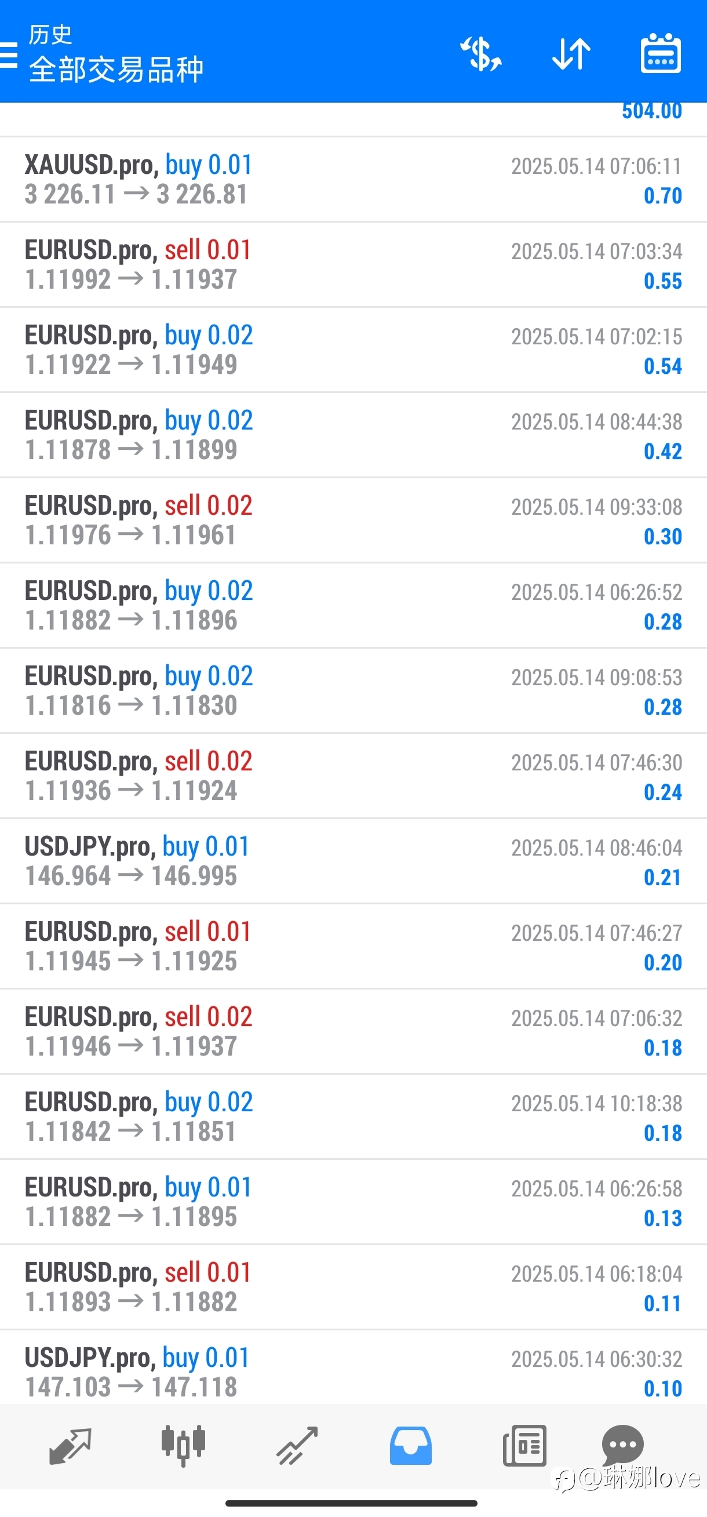Open the hamburger side menu
Image resolution: width=707 pixels, height=1517 pixels.
[8, 54]
